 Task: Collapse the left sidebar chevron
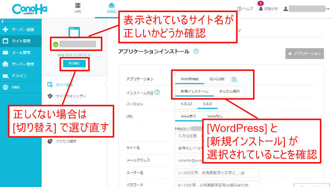click(x=2, y=21)
